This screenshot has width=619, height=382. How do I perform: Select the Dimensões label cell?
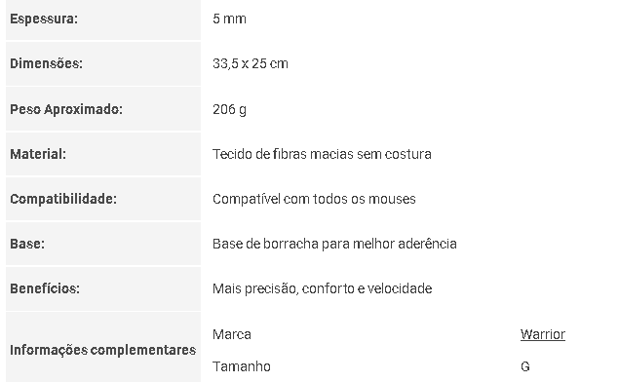[x=103, y=63]
